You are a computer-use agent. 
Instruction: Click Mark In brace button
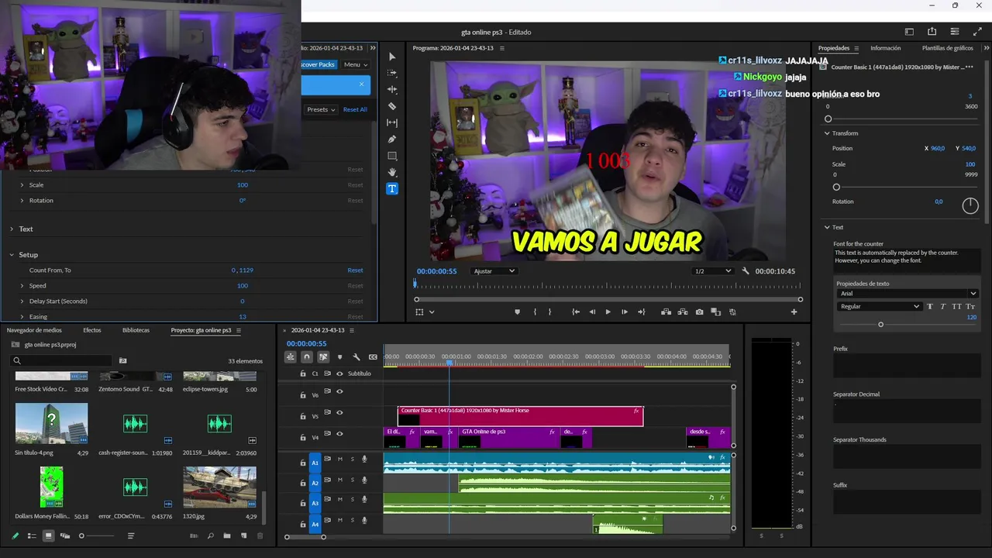(x=535, y=312)
